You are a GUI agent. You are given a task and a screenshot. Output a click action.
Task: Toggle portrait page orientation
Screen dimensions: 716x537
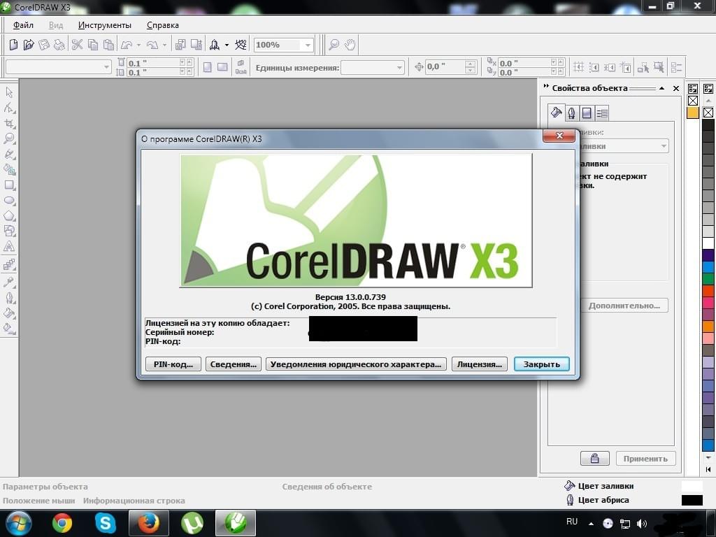[x=207, y=67]
